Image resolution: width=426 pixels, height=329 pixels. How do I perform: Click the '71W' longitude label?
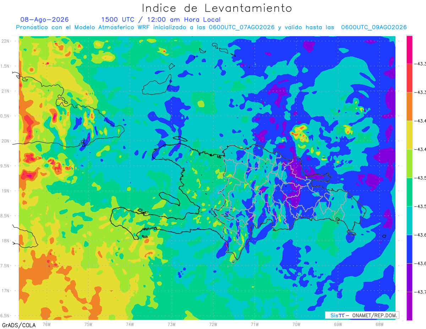pyautogui.click(x=255, y=324)
